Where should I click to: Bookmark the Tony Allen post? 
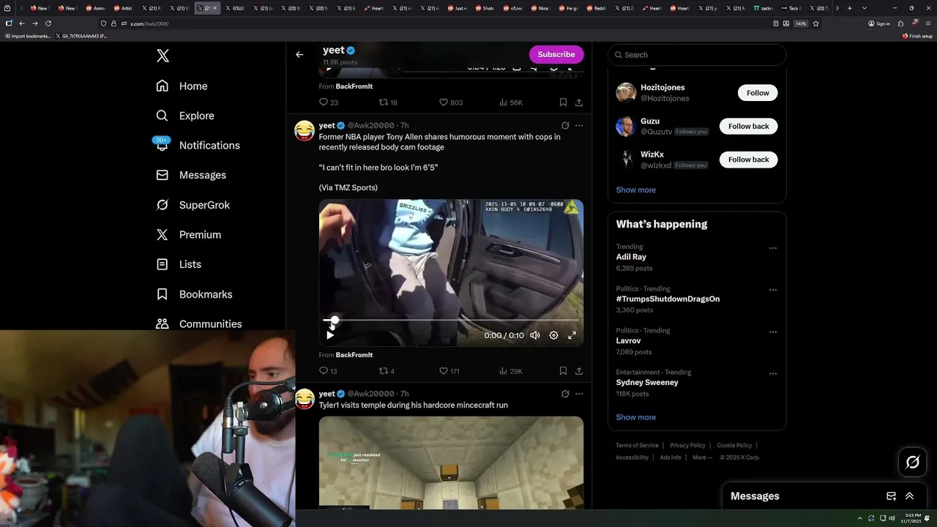[x=563, y=371]
